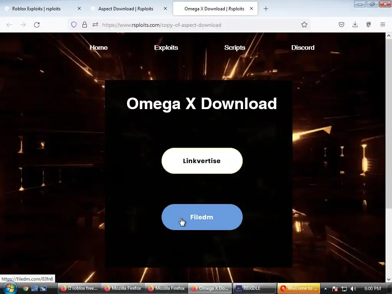This screenshot has height=294, width=392.
Task: Click the blue Filedm download button
Action: click(202, 217)
